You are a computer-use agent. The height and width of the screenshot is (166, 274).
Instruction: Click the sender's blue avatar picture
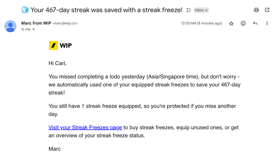tap(10, 26)
